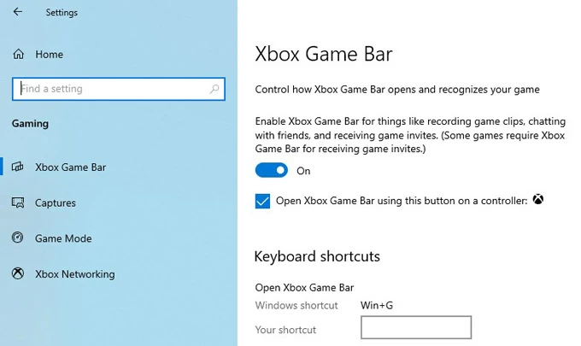This screenshot has width=581, height=346.
Task: Click the Home house icon
Action: tap(18, 55)
